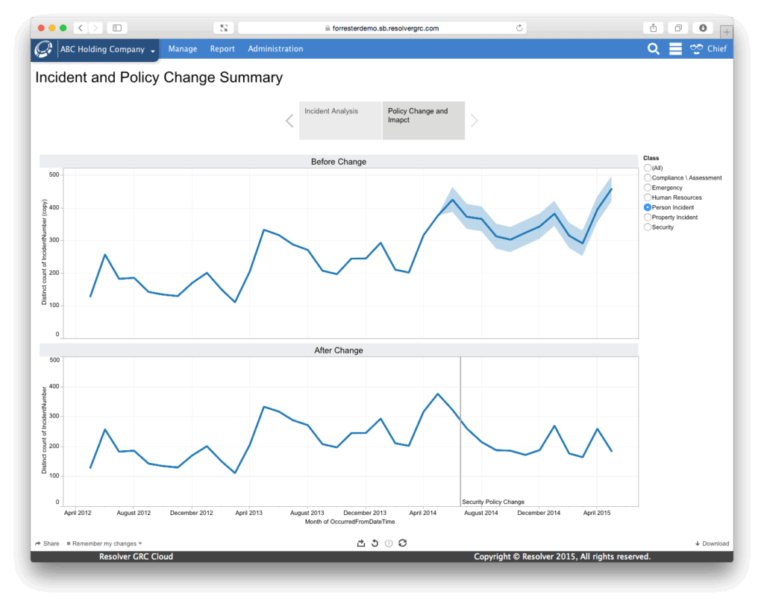The image size is (764, 606).
Task: Click the Share arrow icon
Action: point(37,543)
